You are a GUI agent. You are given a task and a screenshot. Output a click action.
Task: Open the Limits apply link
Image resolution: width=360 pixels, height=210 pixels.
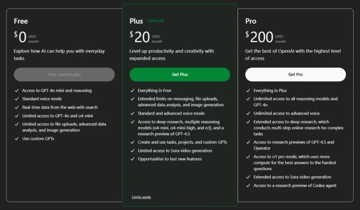pyautogui.click(x=141, y=197)
